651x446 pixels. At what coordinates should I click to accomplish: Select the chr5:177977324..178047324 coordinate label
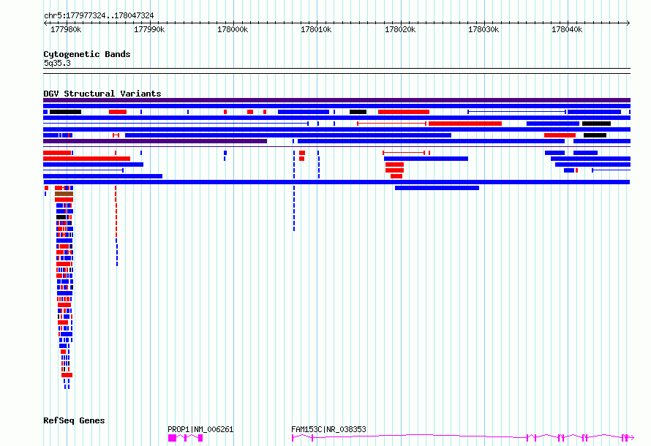pyautogui.click(x=99, y=15)
